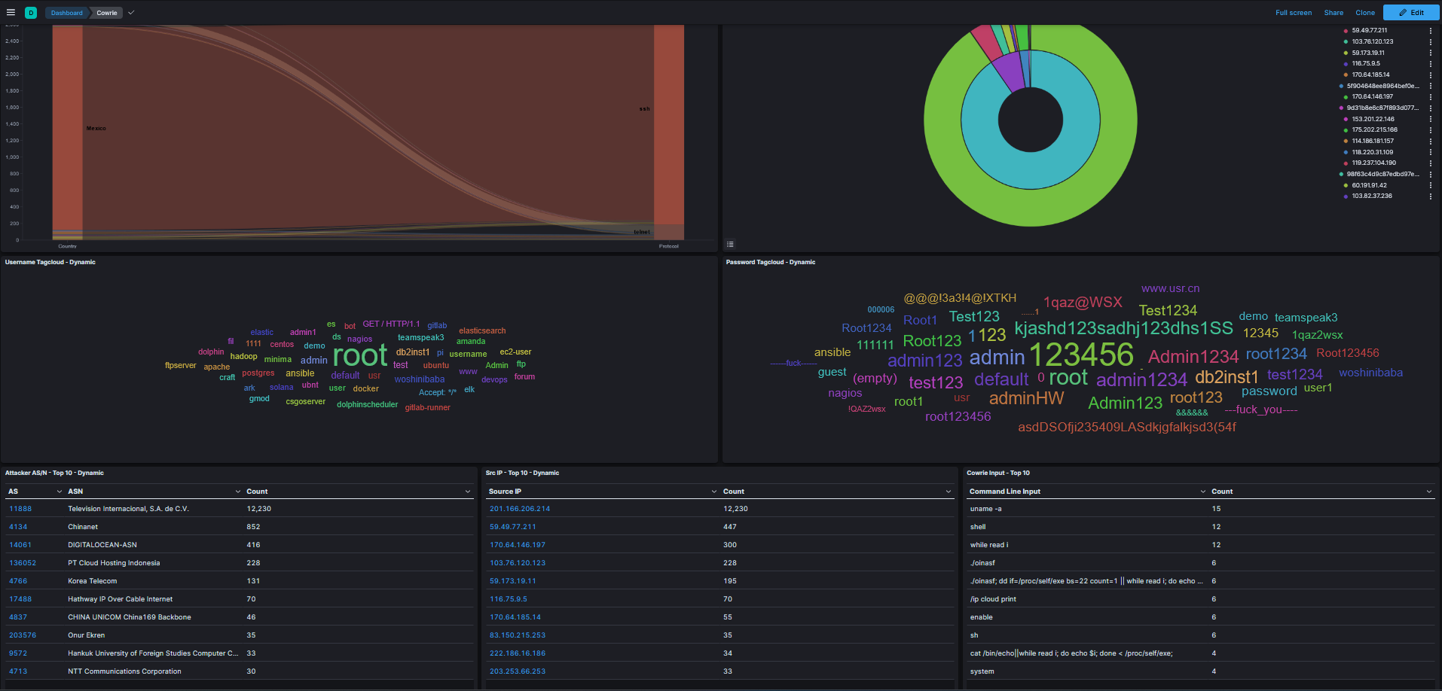
Task: Click 'while read i' command cell
Action: tap(989, 545)
